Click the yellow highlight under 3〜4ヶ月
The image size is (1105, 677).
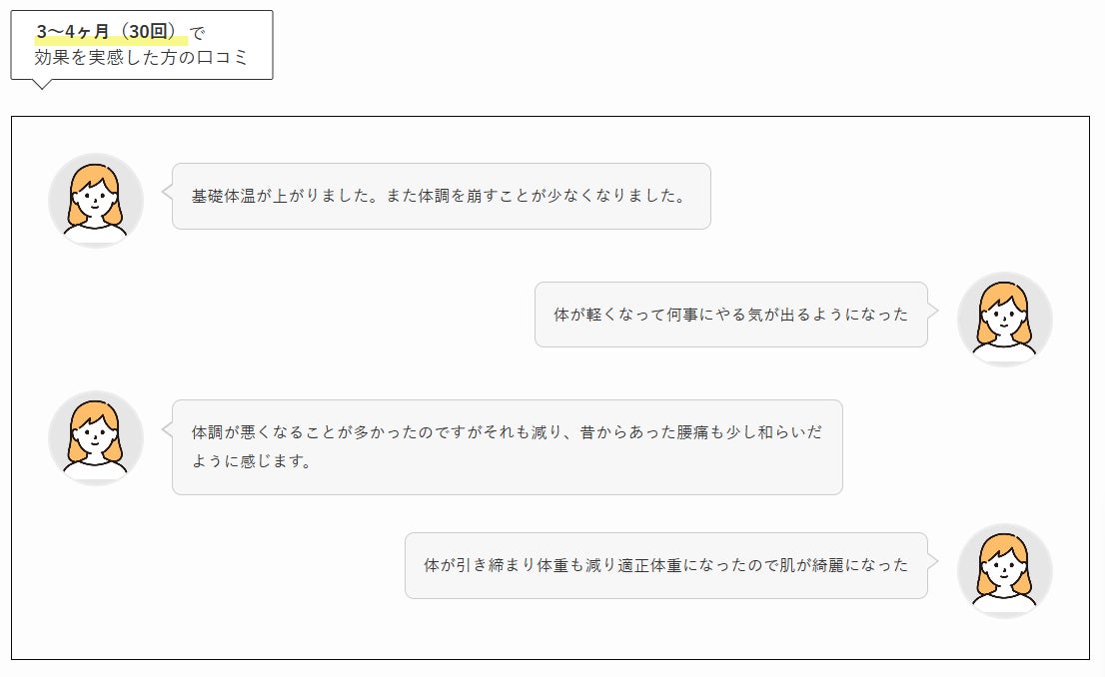tap(111, 42)
